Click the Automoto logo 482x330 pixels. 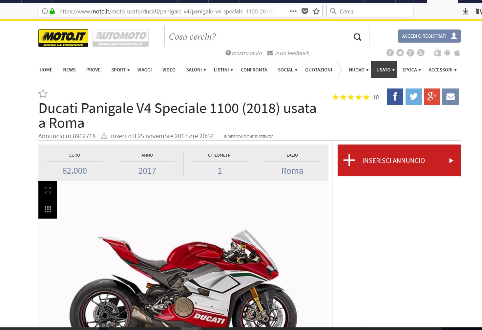[x=120, y=38]
